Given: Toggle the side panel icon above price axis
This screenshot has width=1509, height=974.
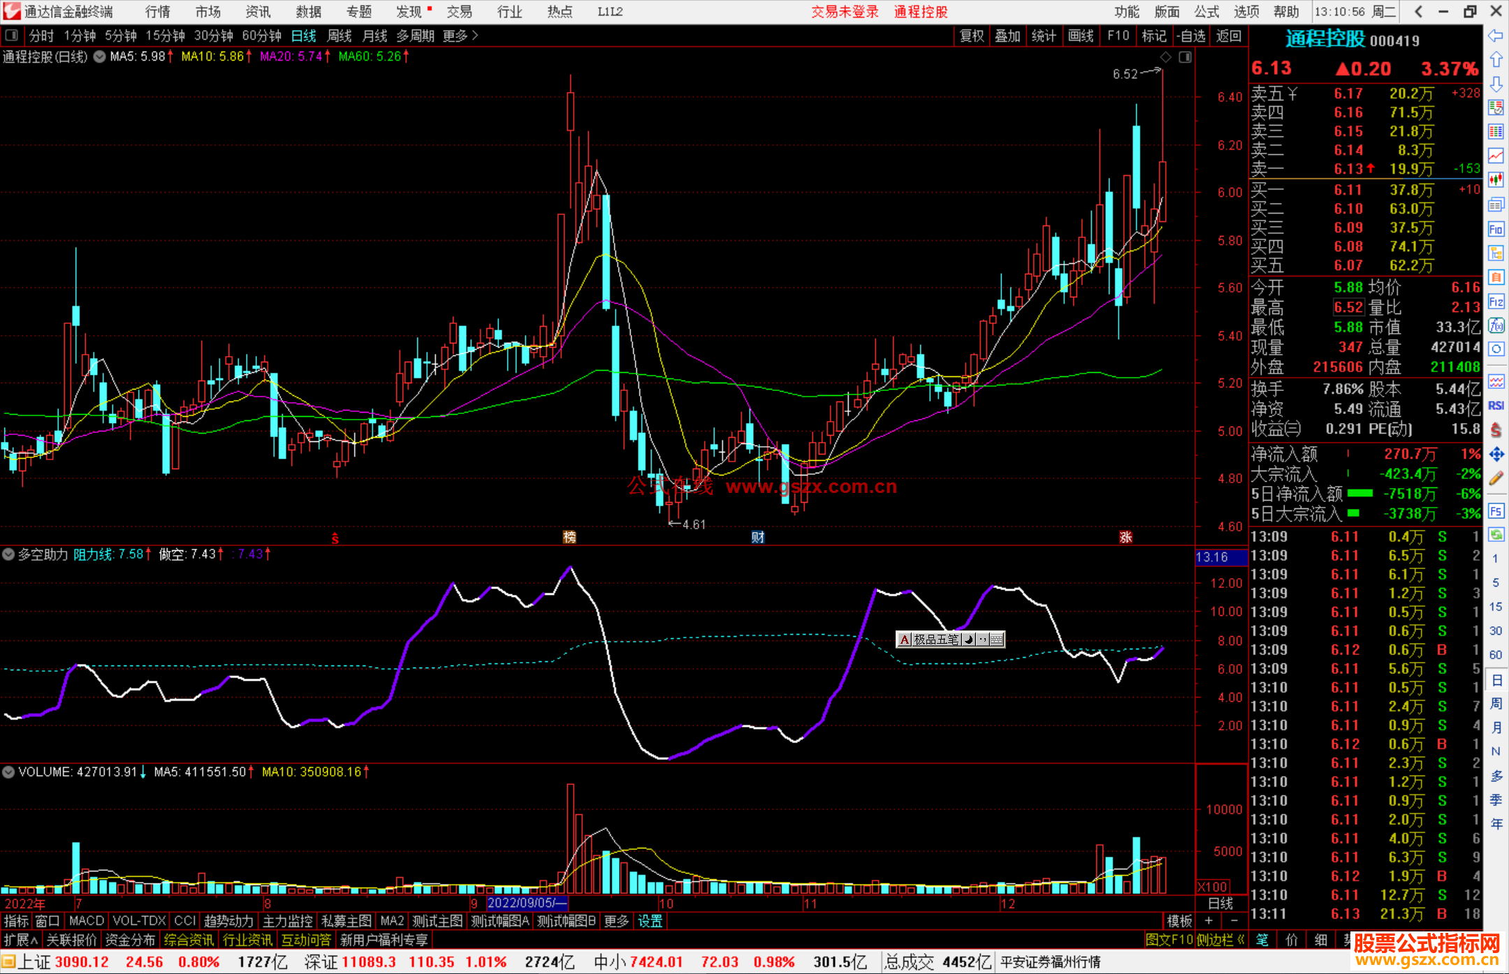Looking at the screenshot, I should 1186,57.
